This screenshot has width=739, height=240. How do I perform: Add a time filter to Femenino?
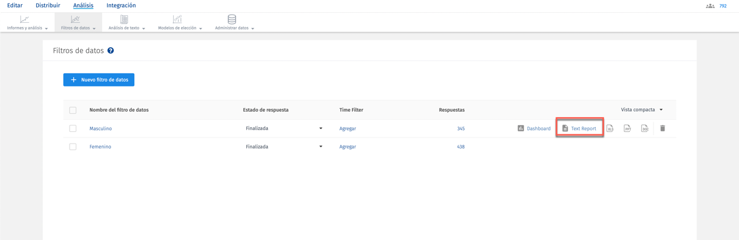(347, 147)
